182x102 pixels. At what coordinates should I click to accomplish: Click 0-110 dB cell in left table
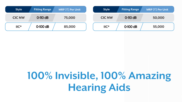43,18
